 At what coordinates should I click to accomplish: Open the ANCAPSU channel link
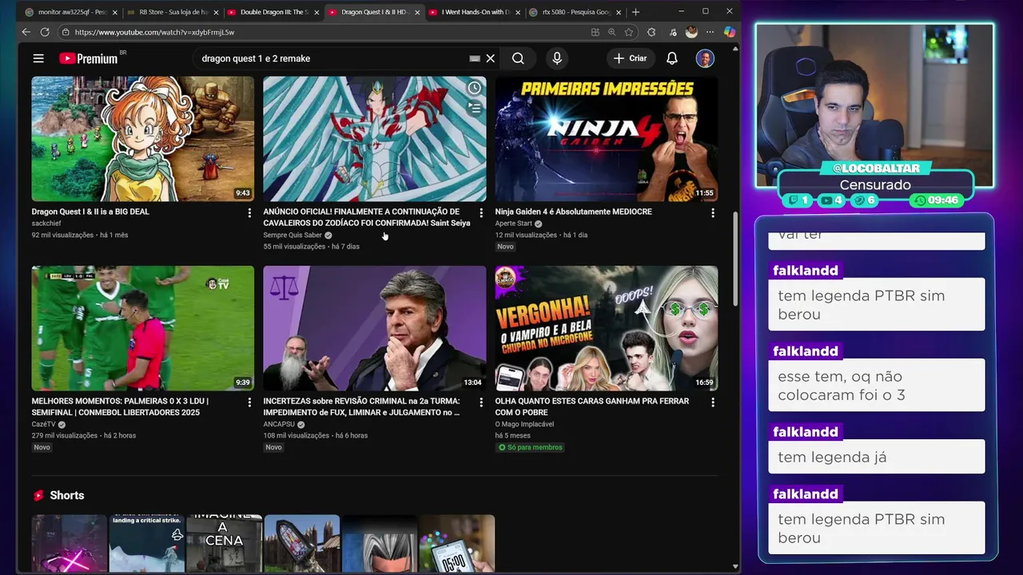coord(279,424)
